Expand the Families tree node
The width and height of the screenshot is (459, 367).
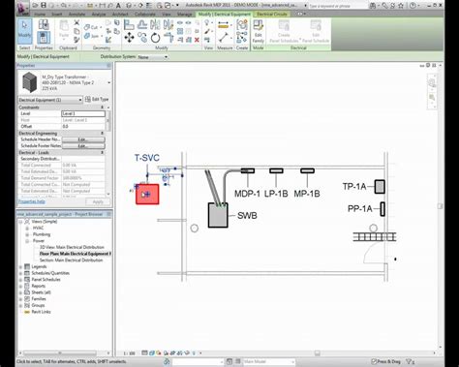20,299
